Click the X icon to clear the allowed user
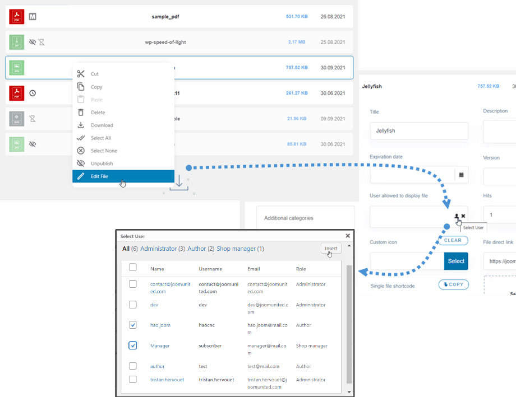The width and height of the screenshot is (516, 397). pyautogui.click(x=463, y=216)
